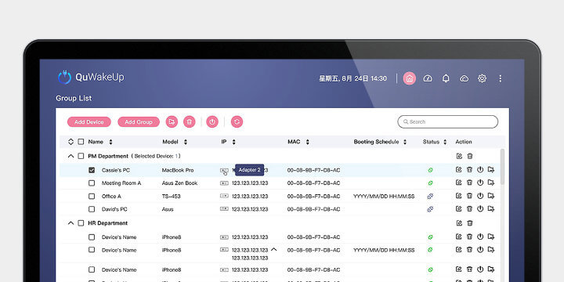Click the date and time display
Screen dimensions: 564x282
[x=352, y=78]
